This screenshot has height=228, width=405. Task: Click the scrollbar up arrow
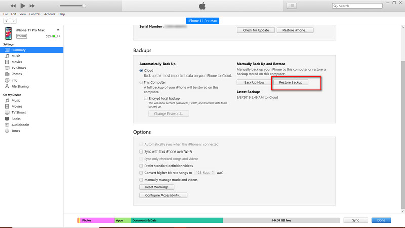click(402, 27)
